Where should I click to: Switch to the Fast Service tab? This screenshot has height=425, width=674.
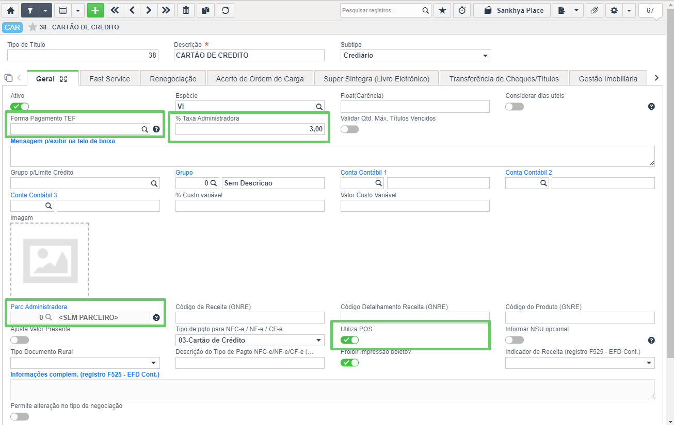coord(109,79)
